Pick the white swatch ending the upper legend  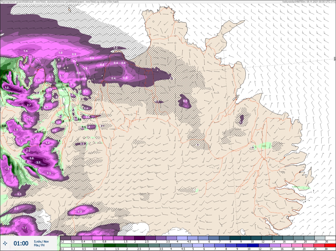coord(330,238)
